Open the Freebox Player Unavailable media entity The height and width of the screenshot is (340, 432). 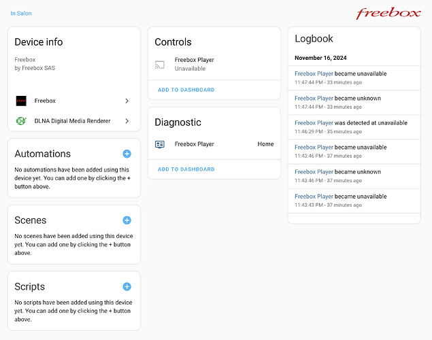coord(214,64)
